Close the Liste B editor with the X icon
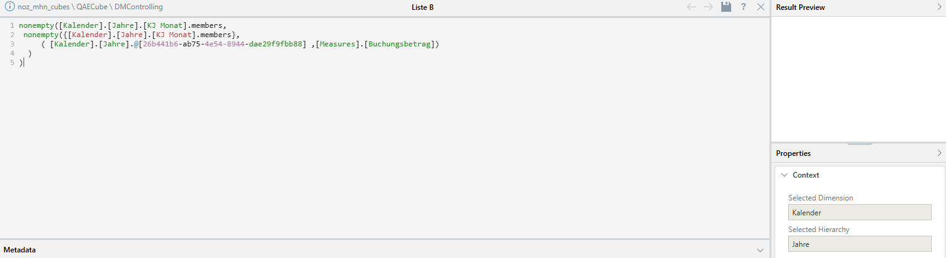 pos(761,7)
